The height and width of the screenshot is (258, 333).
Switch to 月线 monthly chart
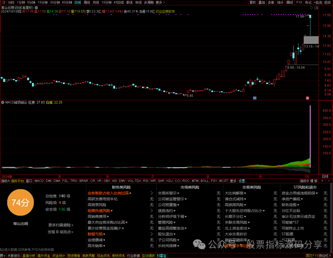(96, 2)
